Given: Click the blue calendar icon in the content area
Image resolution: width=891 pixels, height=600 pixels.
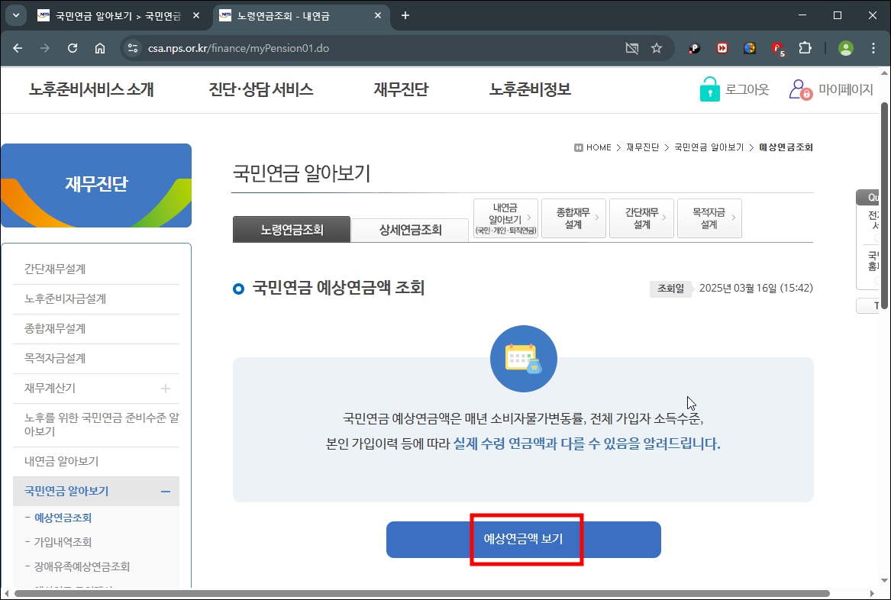Looking at the screenshot, I should [523, 359].
